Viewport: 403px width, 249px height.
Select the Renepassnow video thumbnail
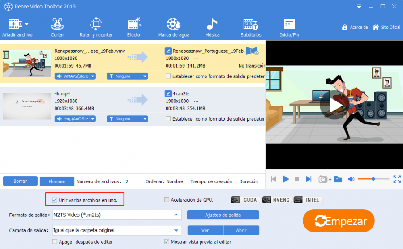[27, 63]
